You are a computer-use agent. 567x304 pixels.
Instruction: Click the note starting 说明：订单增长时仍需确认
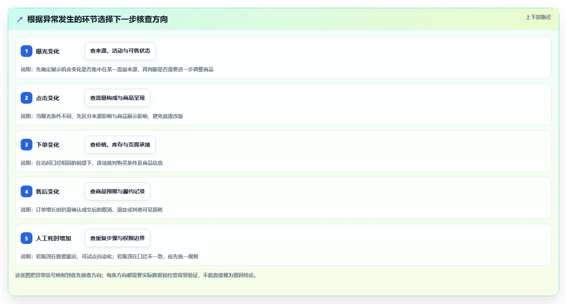coord(92,210)
